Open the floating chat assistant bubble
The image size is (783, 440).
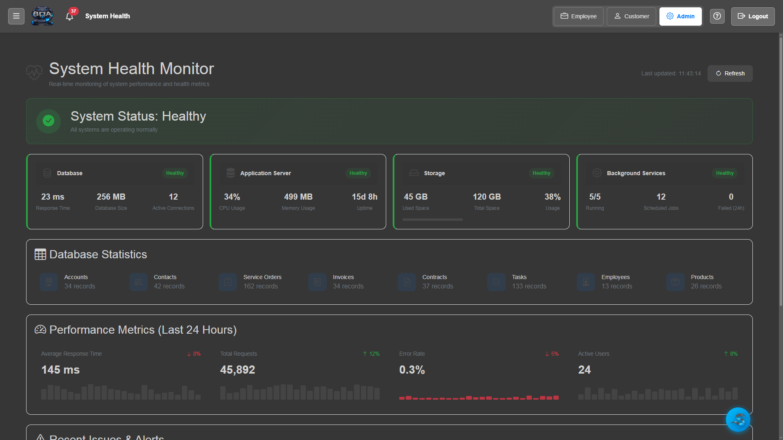pos(738,419)
